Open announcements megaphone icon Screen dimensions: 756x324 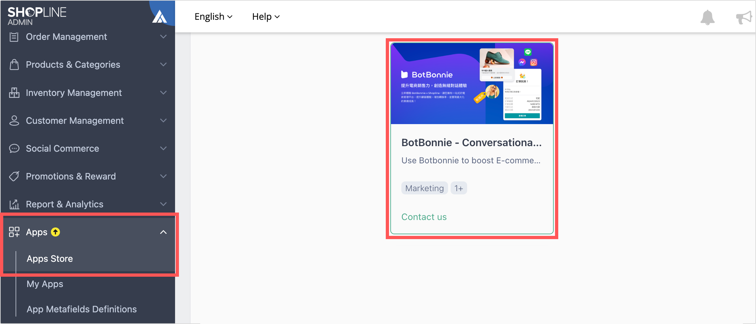click(x=744, y=17)
